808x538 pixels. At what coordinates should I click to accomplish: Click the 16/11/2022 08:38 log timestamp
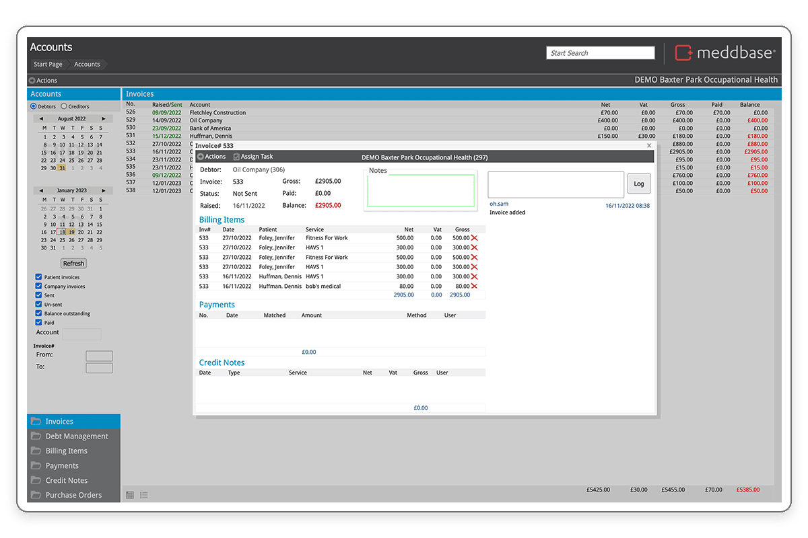(x=628, y=206)
